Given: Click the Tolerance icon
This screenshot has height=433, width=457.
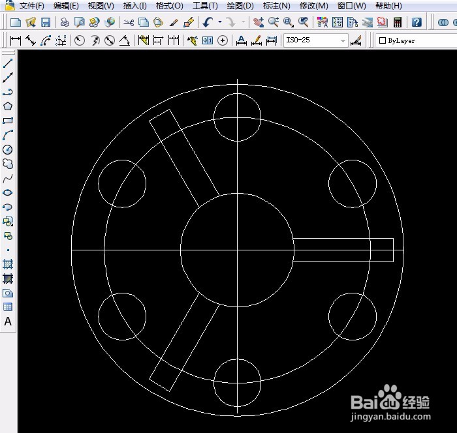Looking at the screenshot, I should (x=208, y=40).
